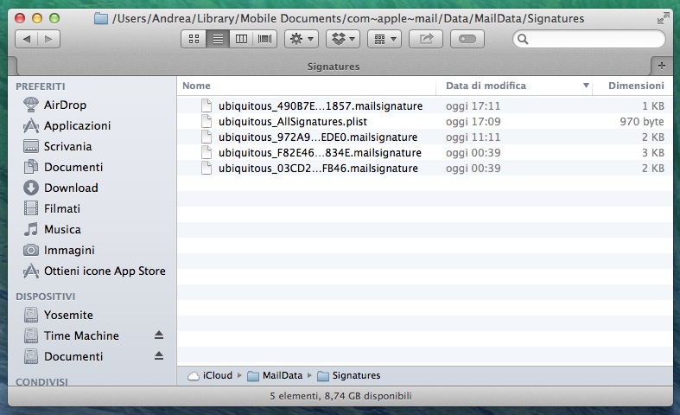Screen dimensions: 680x415
Task: Open the Dropbox toolbar menu
Action: point(343,39)
